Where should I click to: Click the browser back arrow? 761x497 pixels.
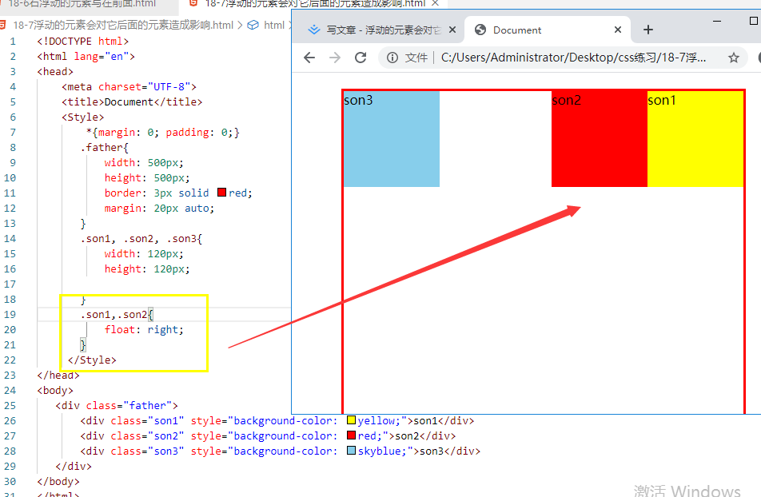click(309, 58)
